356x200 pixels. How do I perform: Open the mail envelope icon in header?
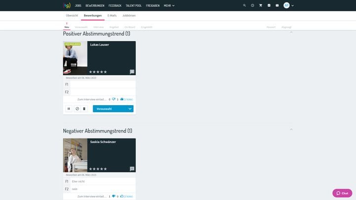(277, 5)
